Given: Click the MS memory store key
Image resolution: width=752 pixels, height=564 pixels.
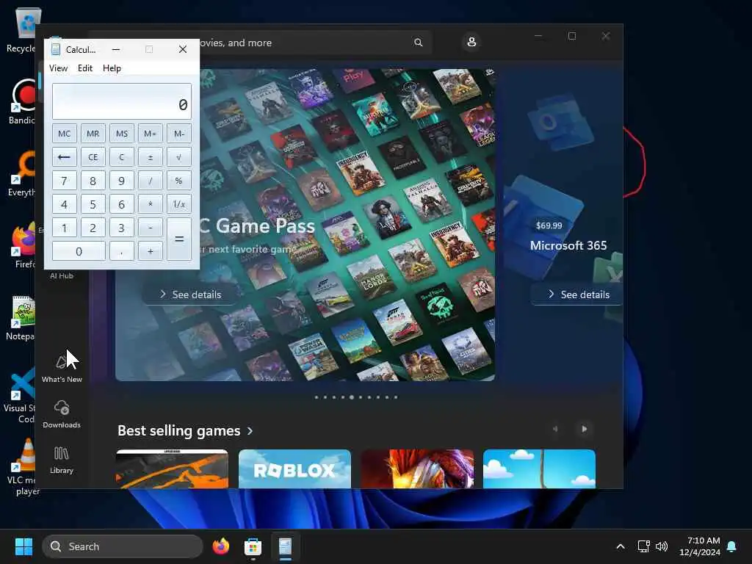Looking at the screenshot, I should [122, 134].
